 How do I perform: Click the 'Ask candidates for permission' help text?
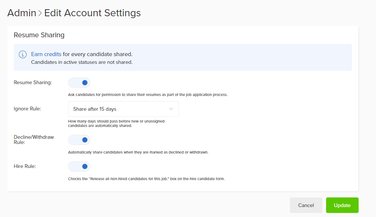tap(148, 95)
